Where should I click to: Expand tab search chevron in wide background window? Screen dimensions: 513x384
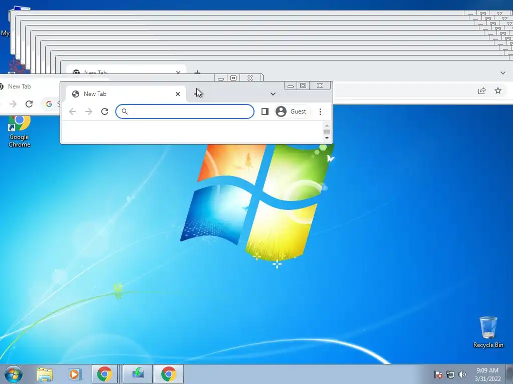[x=503, y=73]
